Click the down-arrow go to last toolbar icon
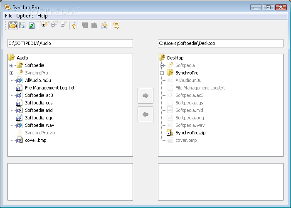Viewport: 291px width, 208px height. pyautogui.click(x=104, y=25)
